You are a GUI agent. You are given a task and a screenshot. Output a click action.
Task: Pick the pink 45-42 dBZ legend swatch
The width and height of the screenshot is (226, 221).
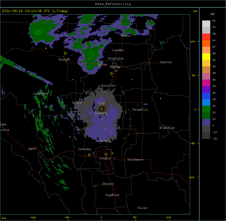coord(206,76)
